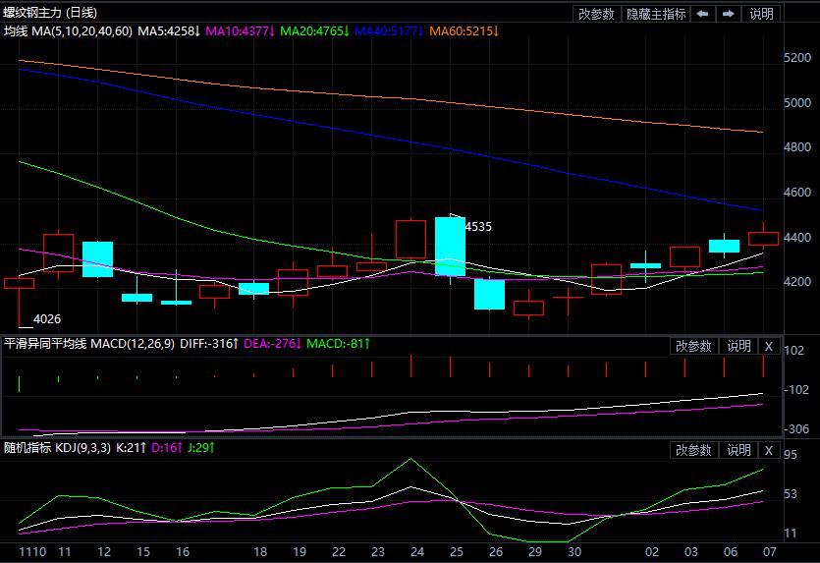This screenshot has height=563, width=820.
Task: Hide main indicator with 隐藏主指标
Action: [x=656, y=14]
